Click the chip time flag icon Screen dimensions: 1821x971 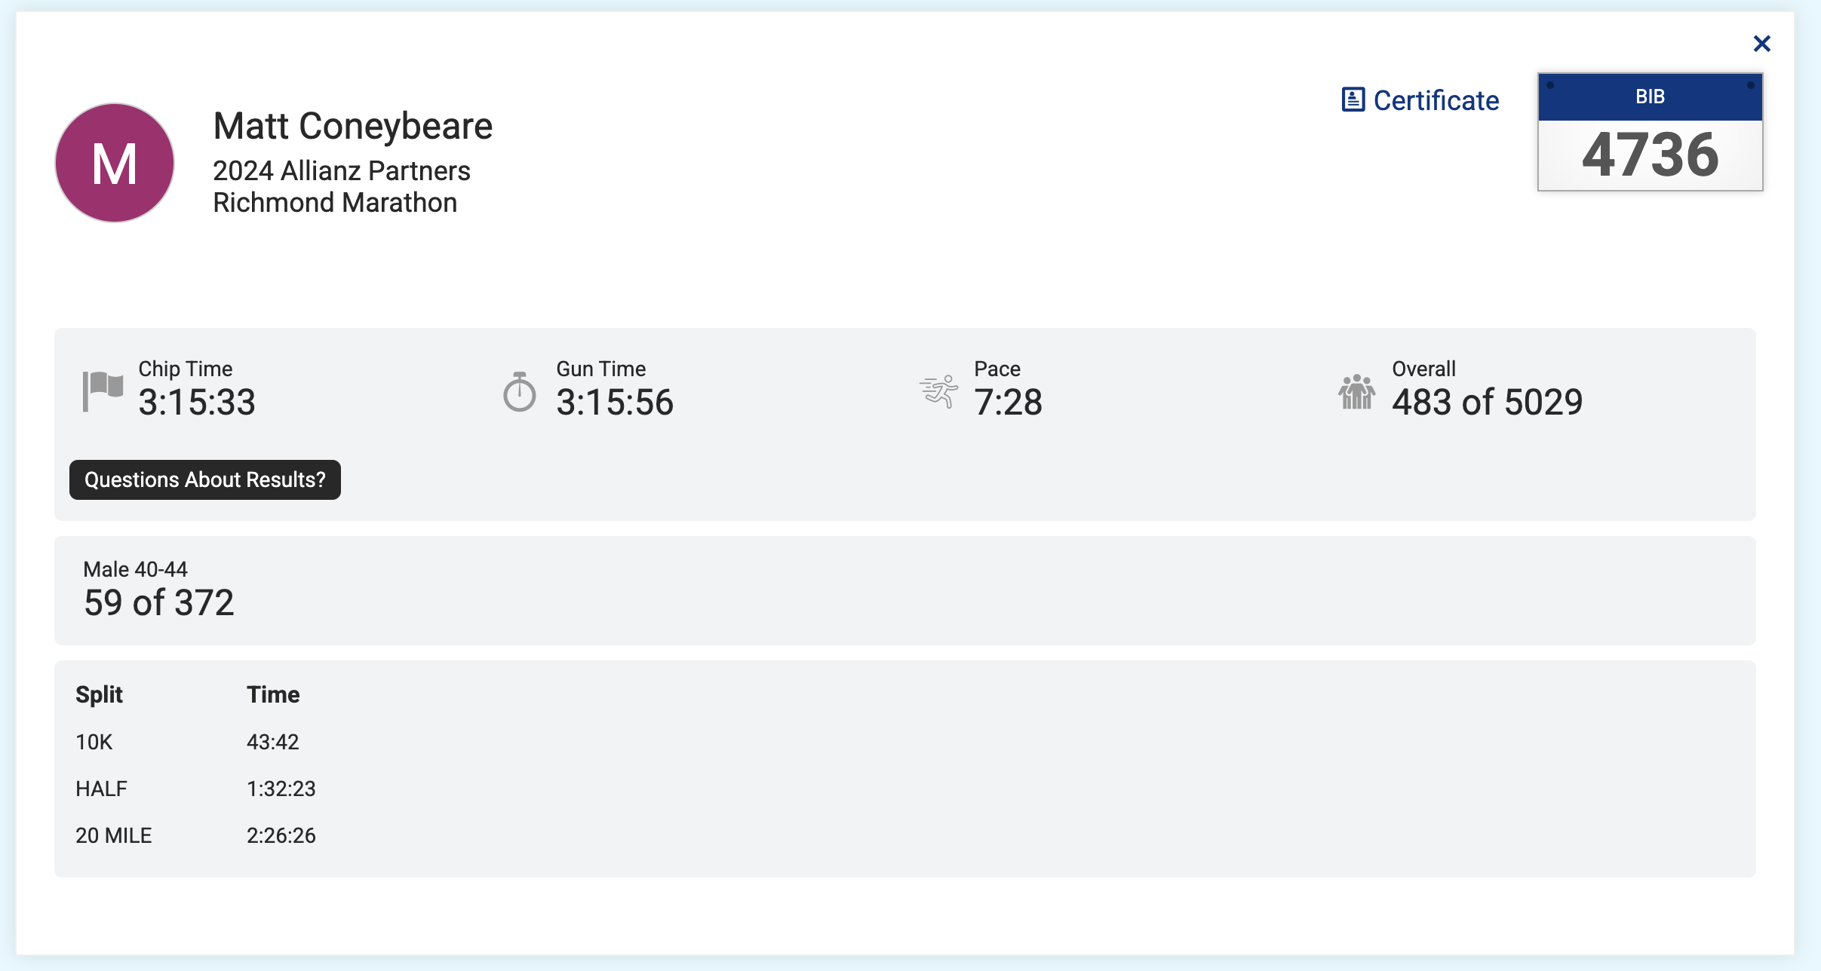(103, 391)
